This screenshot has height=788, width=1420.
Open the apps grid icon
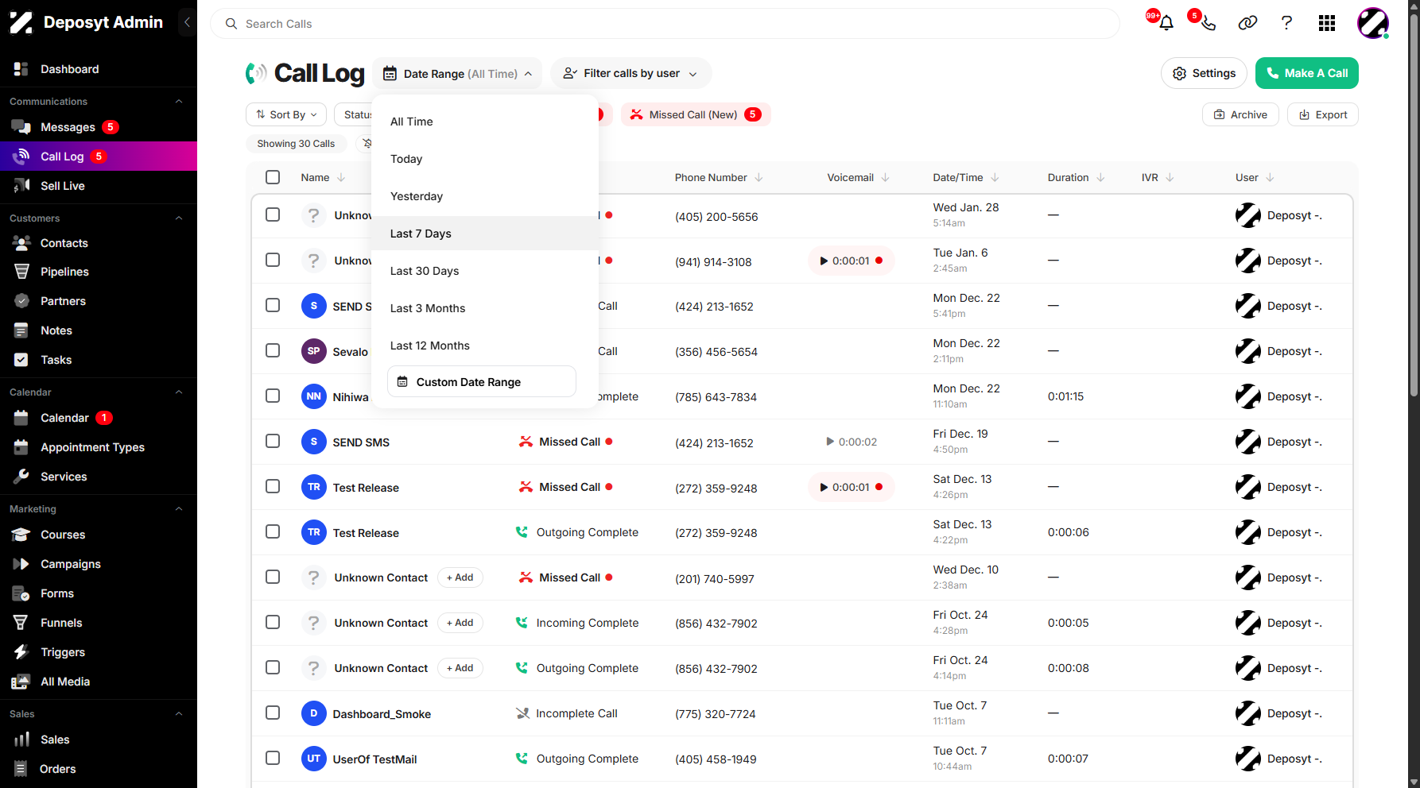tap(1326, 23)
